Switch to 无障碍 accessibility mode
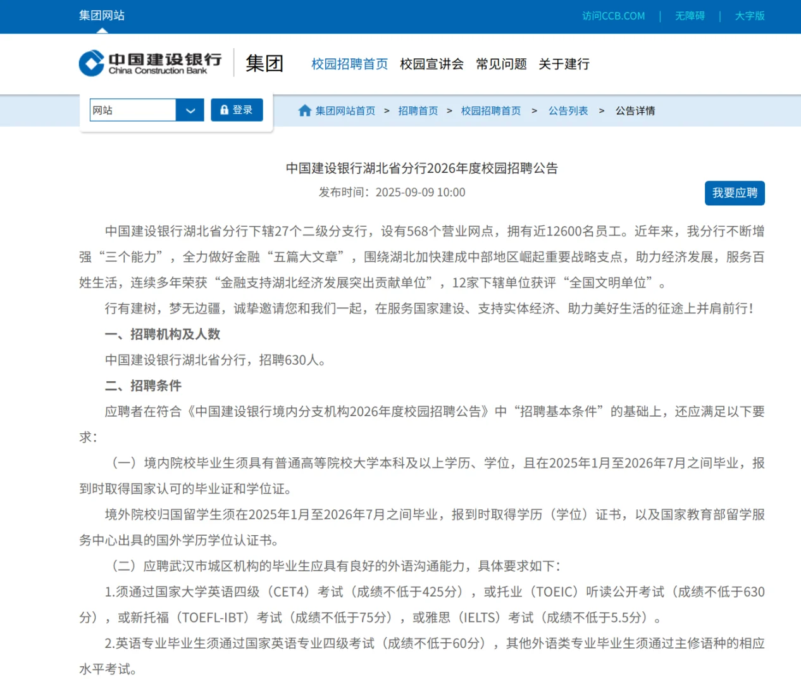This screenshot has height=684, width=801. 690,16
